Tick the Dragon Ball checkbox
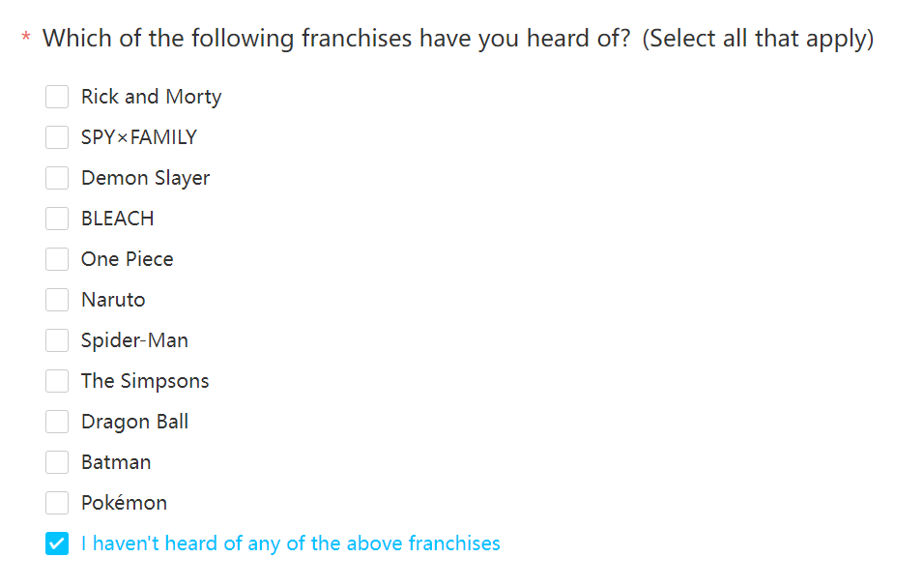923x587 pixels. [57, 422]
